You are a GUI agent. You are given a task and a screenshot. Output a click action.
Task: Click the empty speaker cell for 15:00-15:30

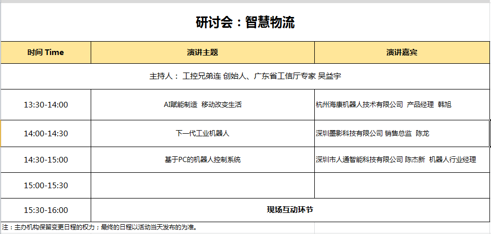tap(402, 185)
